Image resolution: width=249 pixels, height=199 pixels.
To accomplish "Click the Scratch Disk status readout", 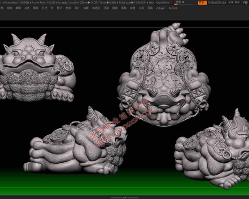I will tap(67, 2).
